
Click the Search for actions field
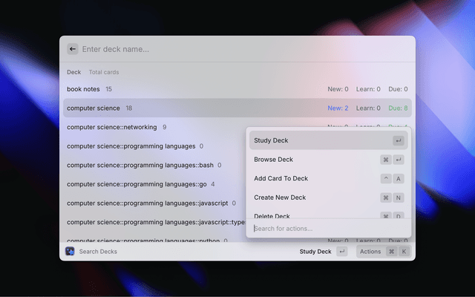coord(327,228)
